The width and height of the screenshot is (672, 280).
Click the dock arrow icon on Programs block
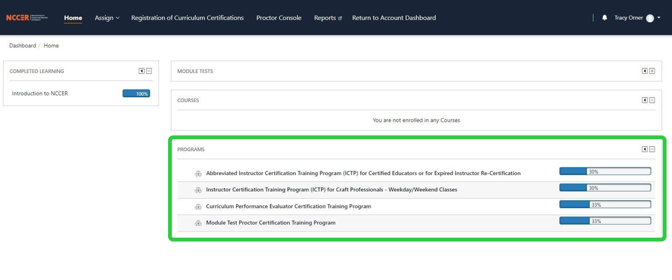click(644, 149)
